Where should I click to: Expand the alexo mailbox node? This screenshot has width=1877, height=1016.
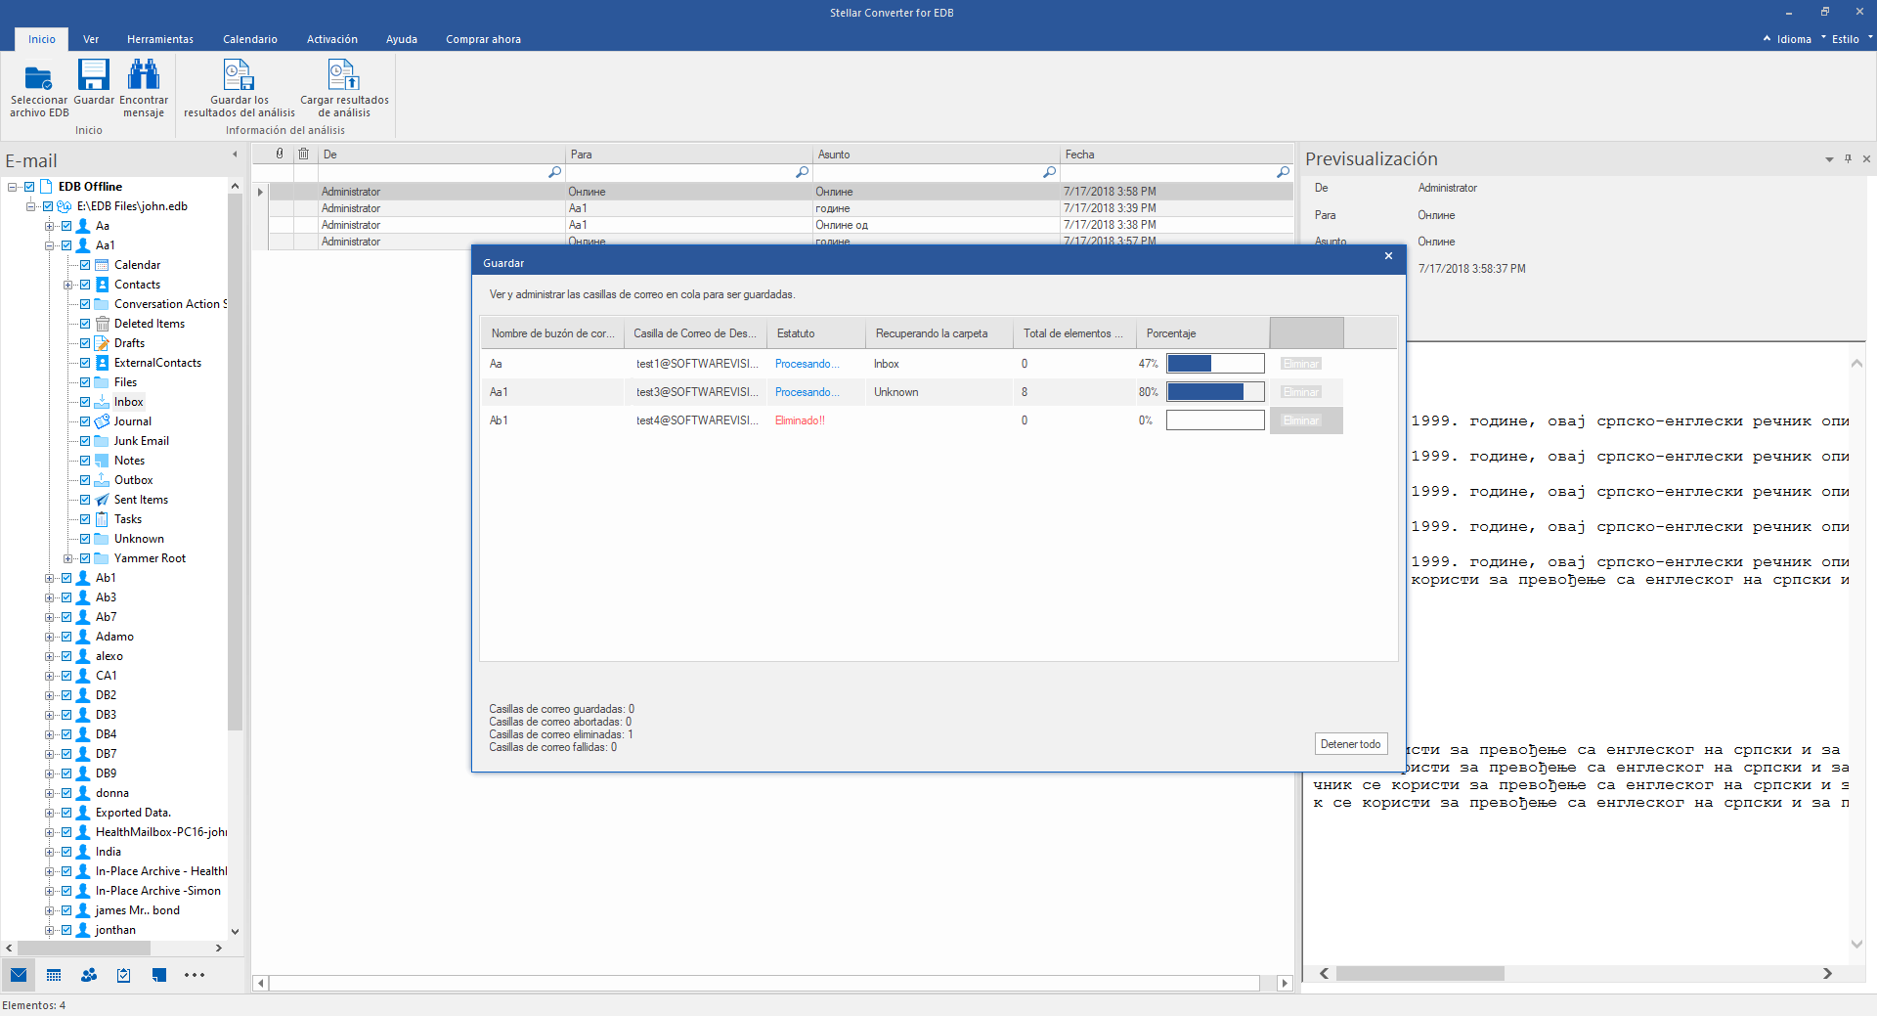click(49, 656)
